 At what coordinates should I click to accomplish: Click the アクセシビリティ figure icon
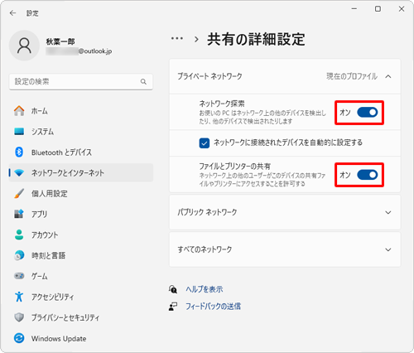pyautogui.click(x=19, y=297)
